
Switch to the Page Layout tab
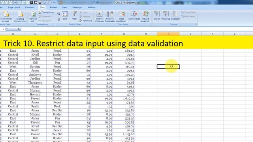tap(14, 7)
